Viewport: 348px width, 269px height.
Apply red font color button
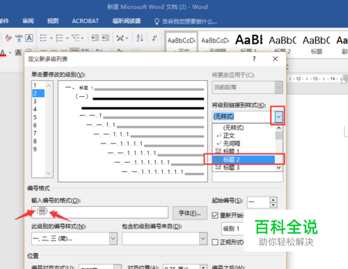tap(3, 53)
